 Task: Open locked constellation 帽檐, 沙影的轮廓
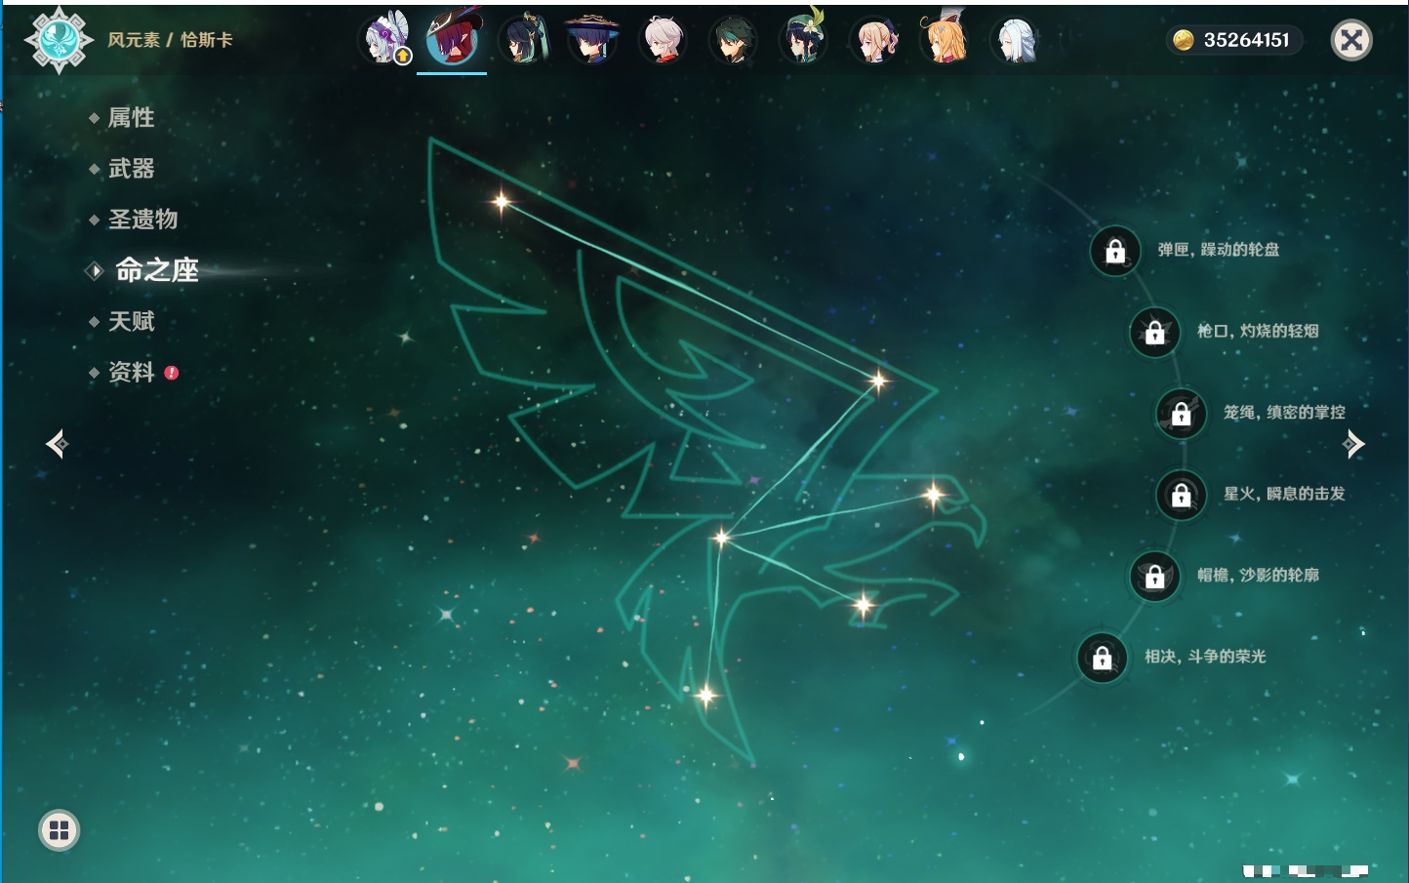[1155, 576]
